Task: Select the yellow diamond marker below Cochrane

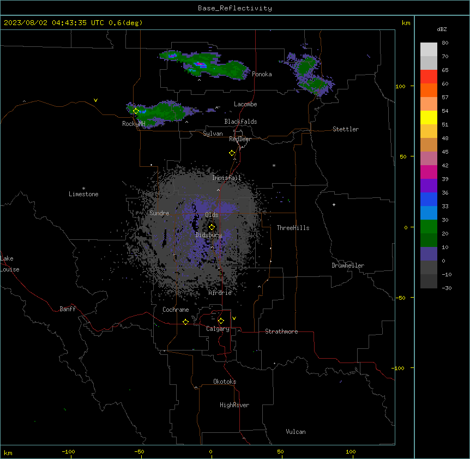Action: click(185, 322)
